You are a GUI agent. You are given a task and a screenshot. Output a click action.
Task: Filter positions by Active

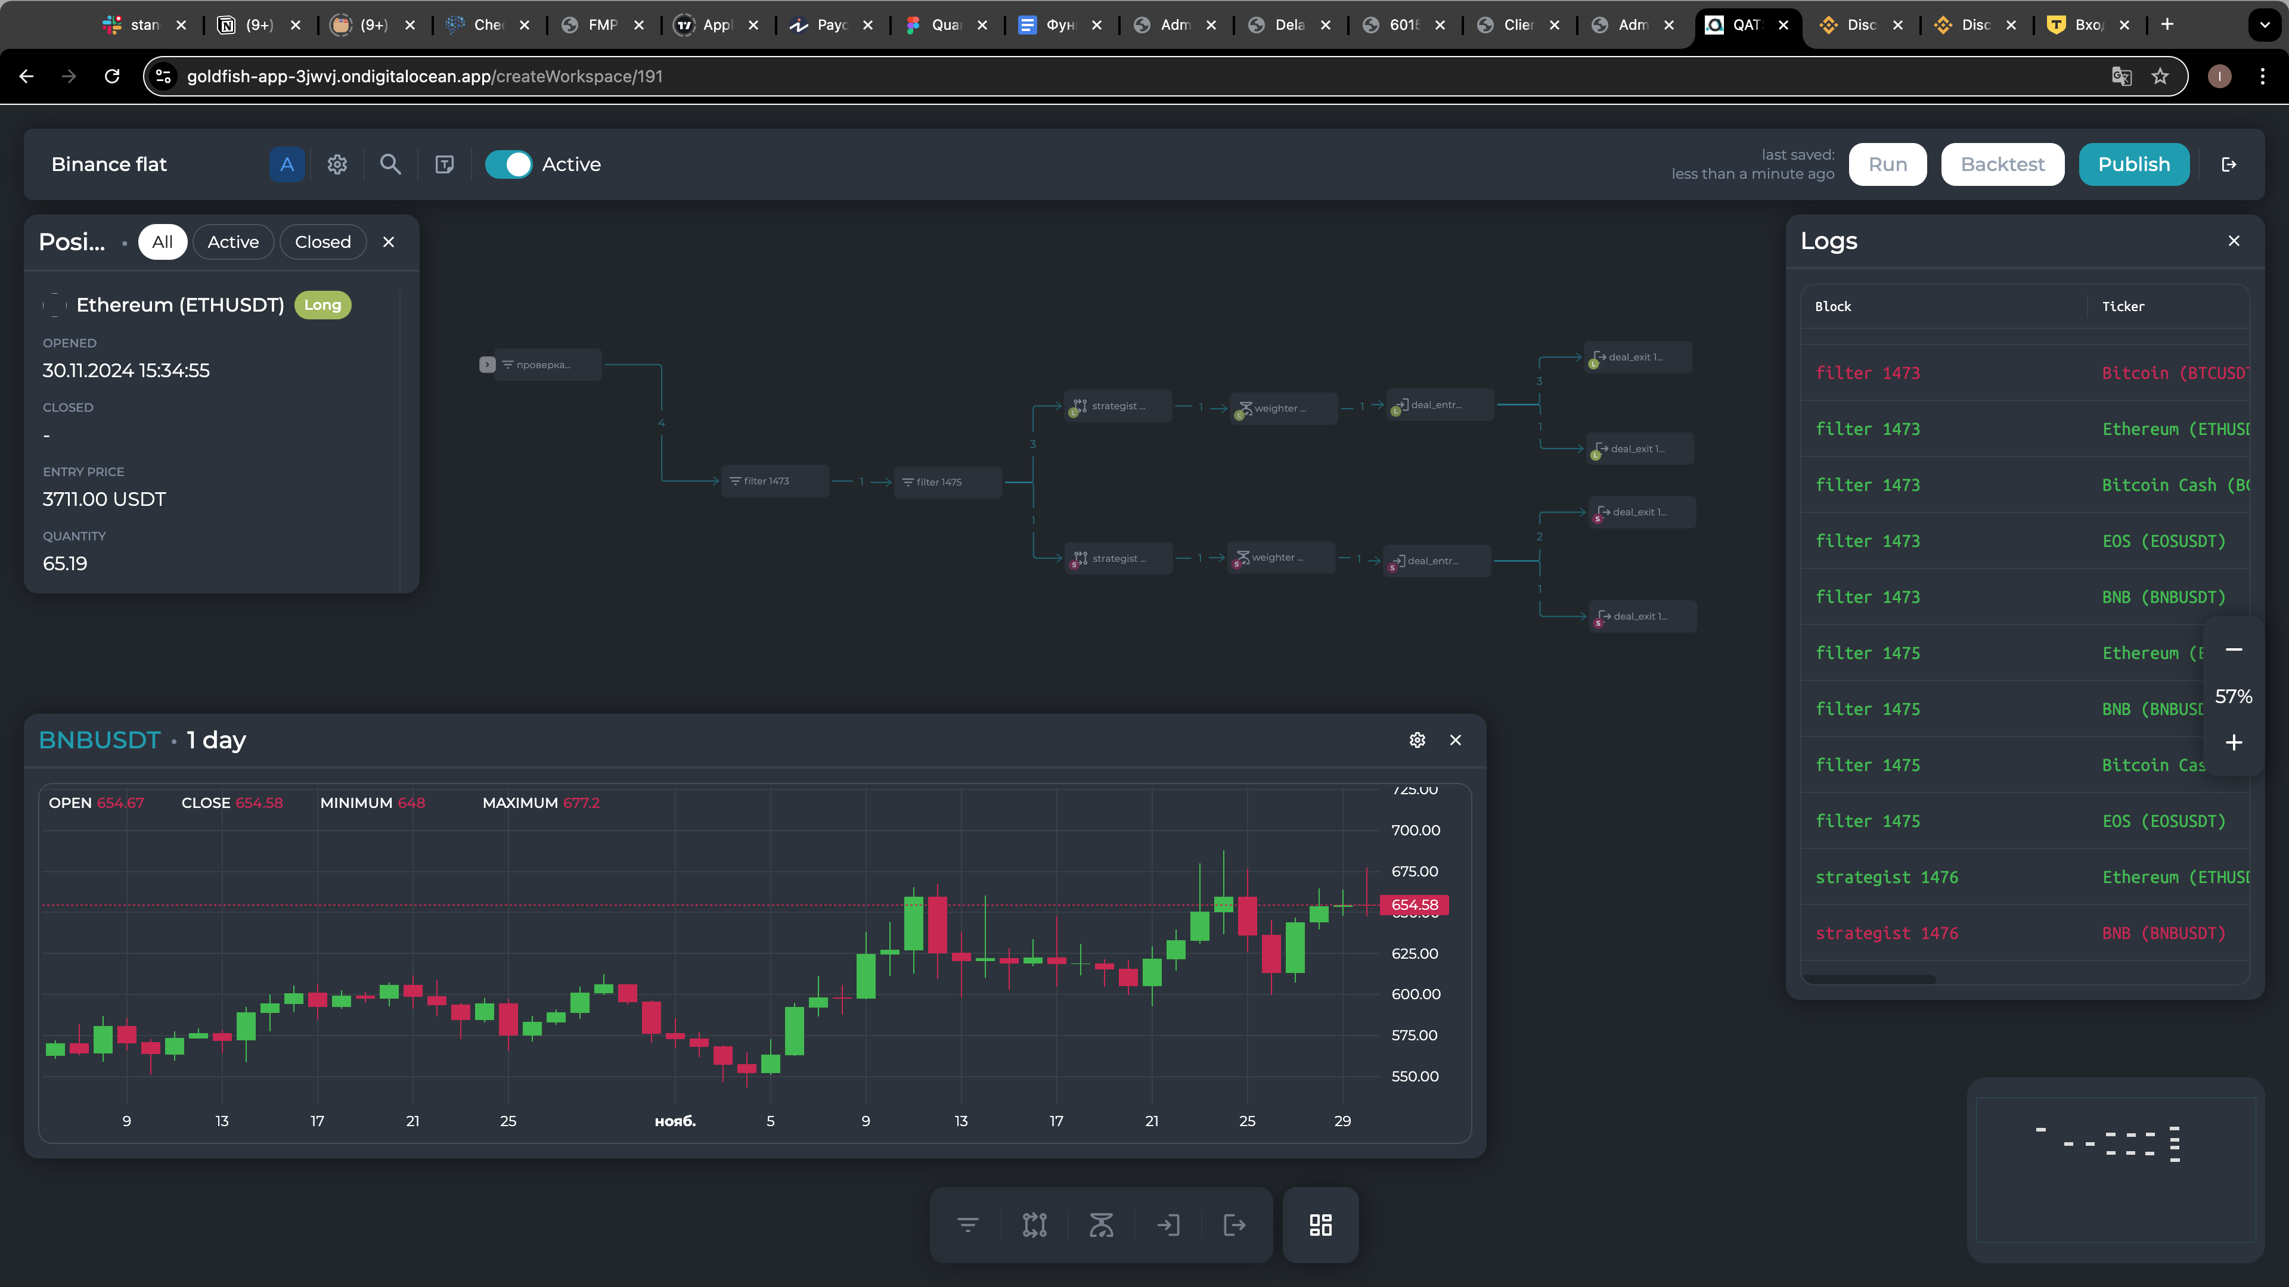233,241
